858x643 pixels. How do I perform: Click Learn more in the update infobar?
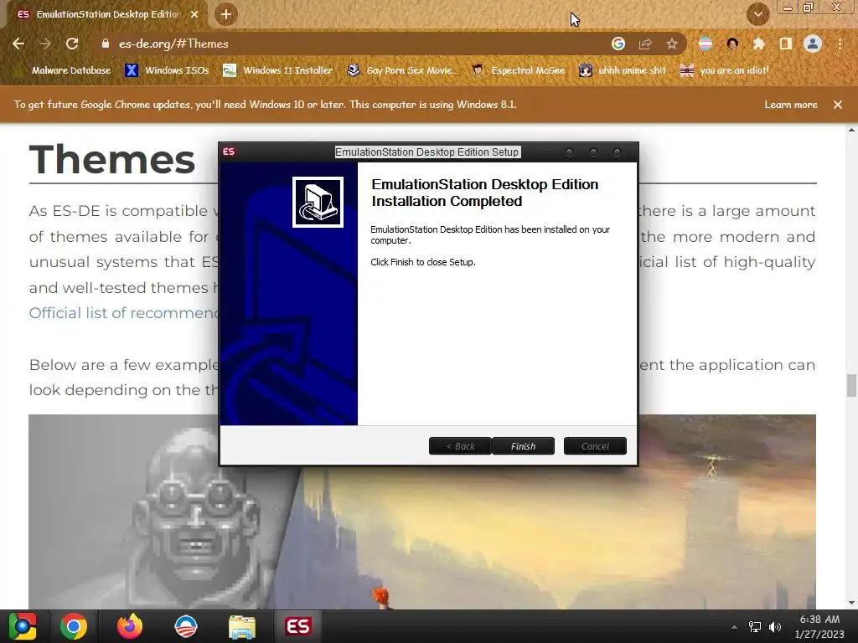[791, 105]
